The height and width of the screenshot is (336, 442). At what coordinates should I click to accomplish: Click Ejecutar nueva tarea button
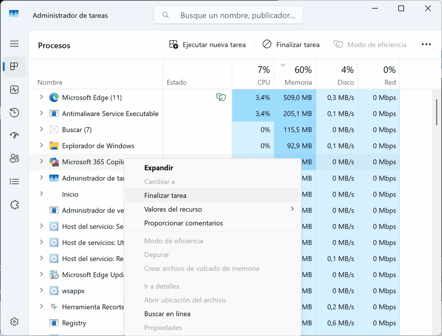[x=208, y=45]
